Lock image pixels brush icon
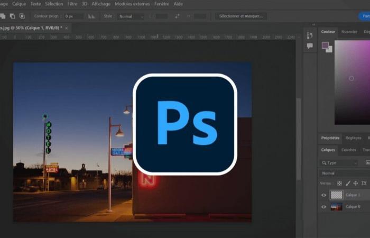Image resolution: width=370 pixels, height=238 pixels. (348, 183)
